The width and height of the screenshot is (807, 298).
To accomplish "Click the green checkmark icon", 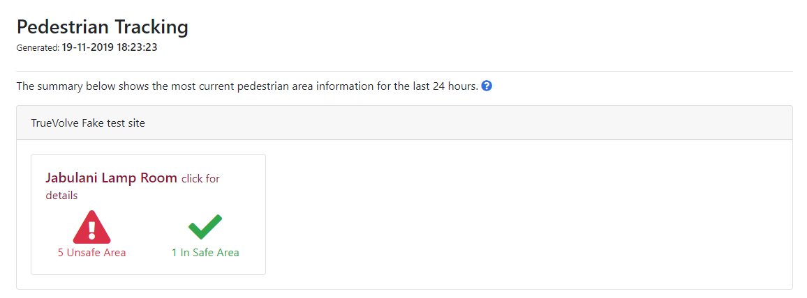I will point(205,227).
